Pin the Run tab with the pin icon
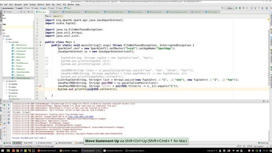 (4, 128)
